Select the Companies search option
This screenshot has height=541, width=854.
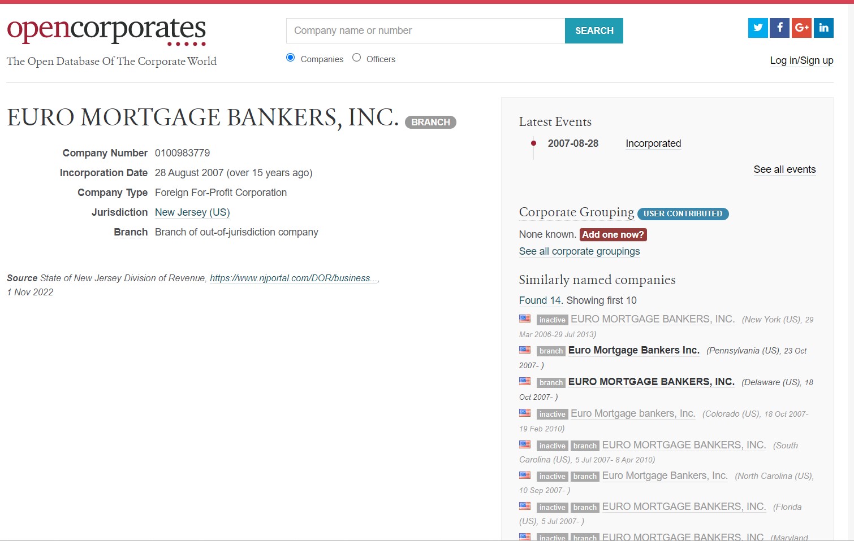[x=291, y=58]
